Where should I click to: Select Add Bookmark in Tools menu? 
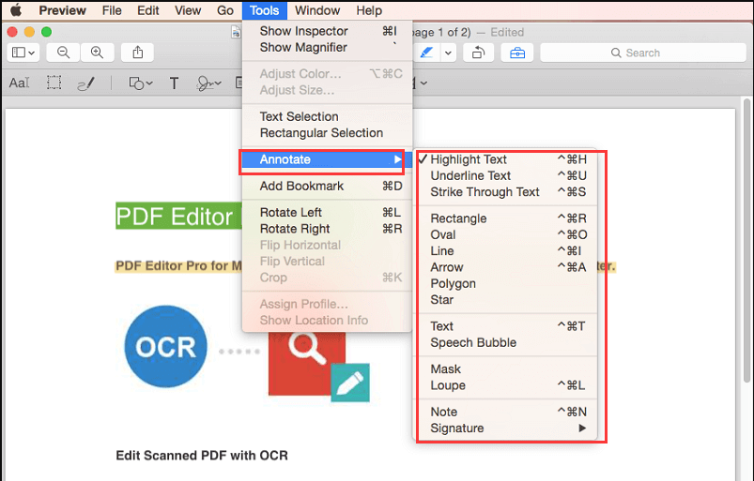click(301, 186)
